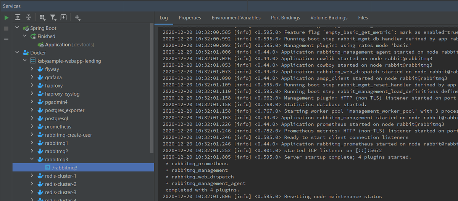
Task: Click the Spring Boot leaf icon
Action: pyautogui.click(x=26, y=28)
